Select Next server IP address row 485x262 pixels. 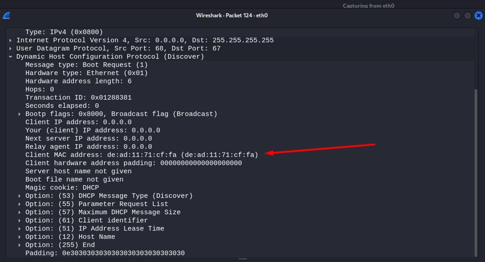(240, 138)
